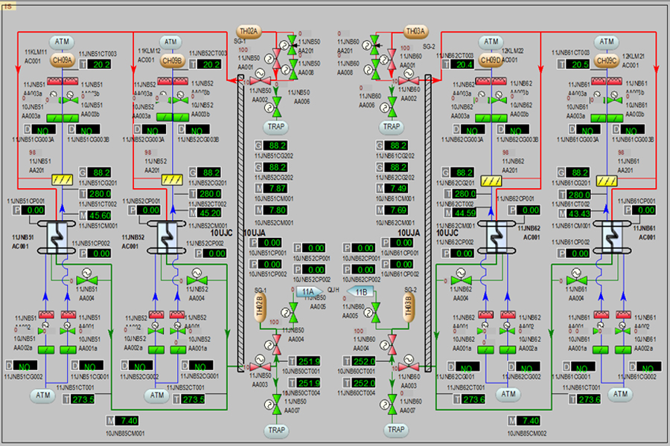Select green valve 11JNB50 AA008
670x446 pixels.
pyautogui.click(x=293, y=70)
